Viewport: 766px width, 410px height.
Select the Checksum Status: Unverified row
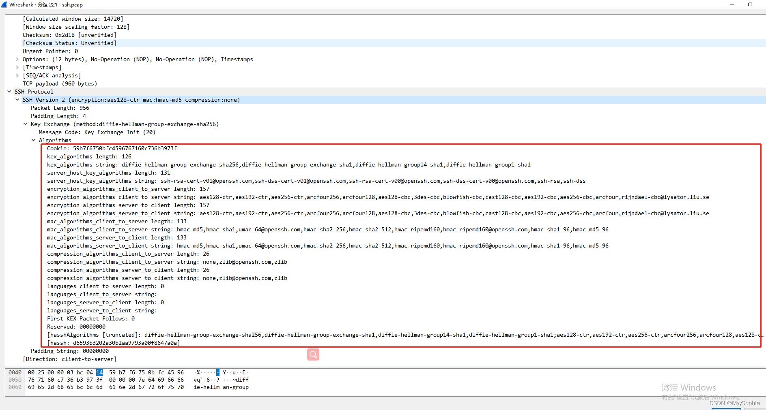[70, 43]
